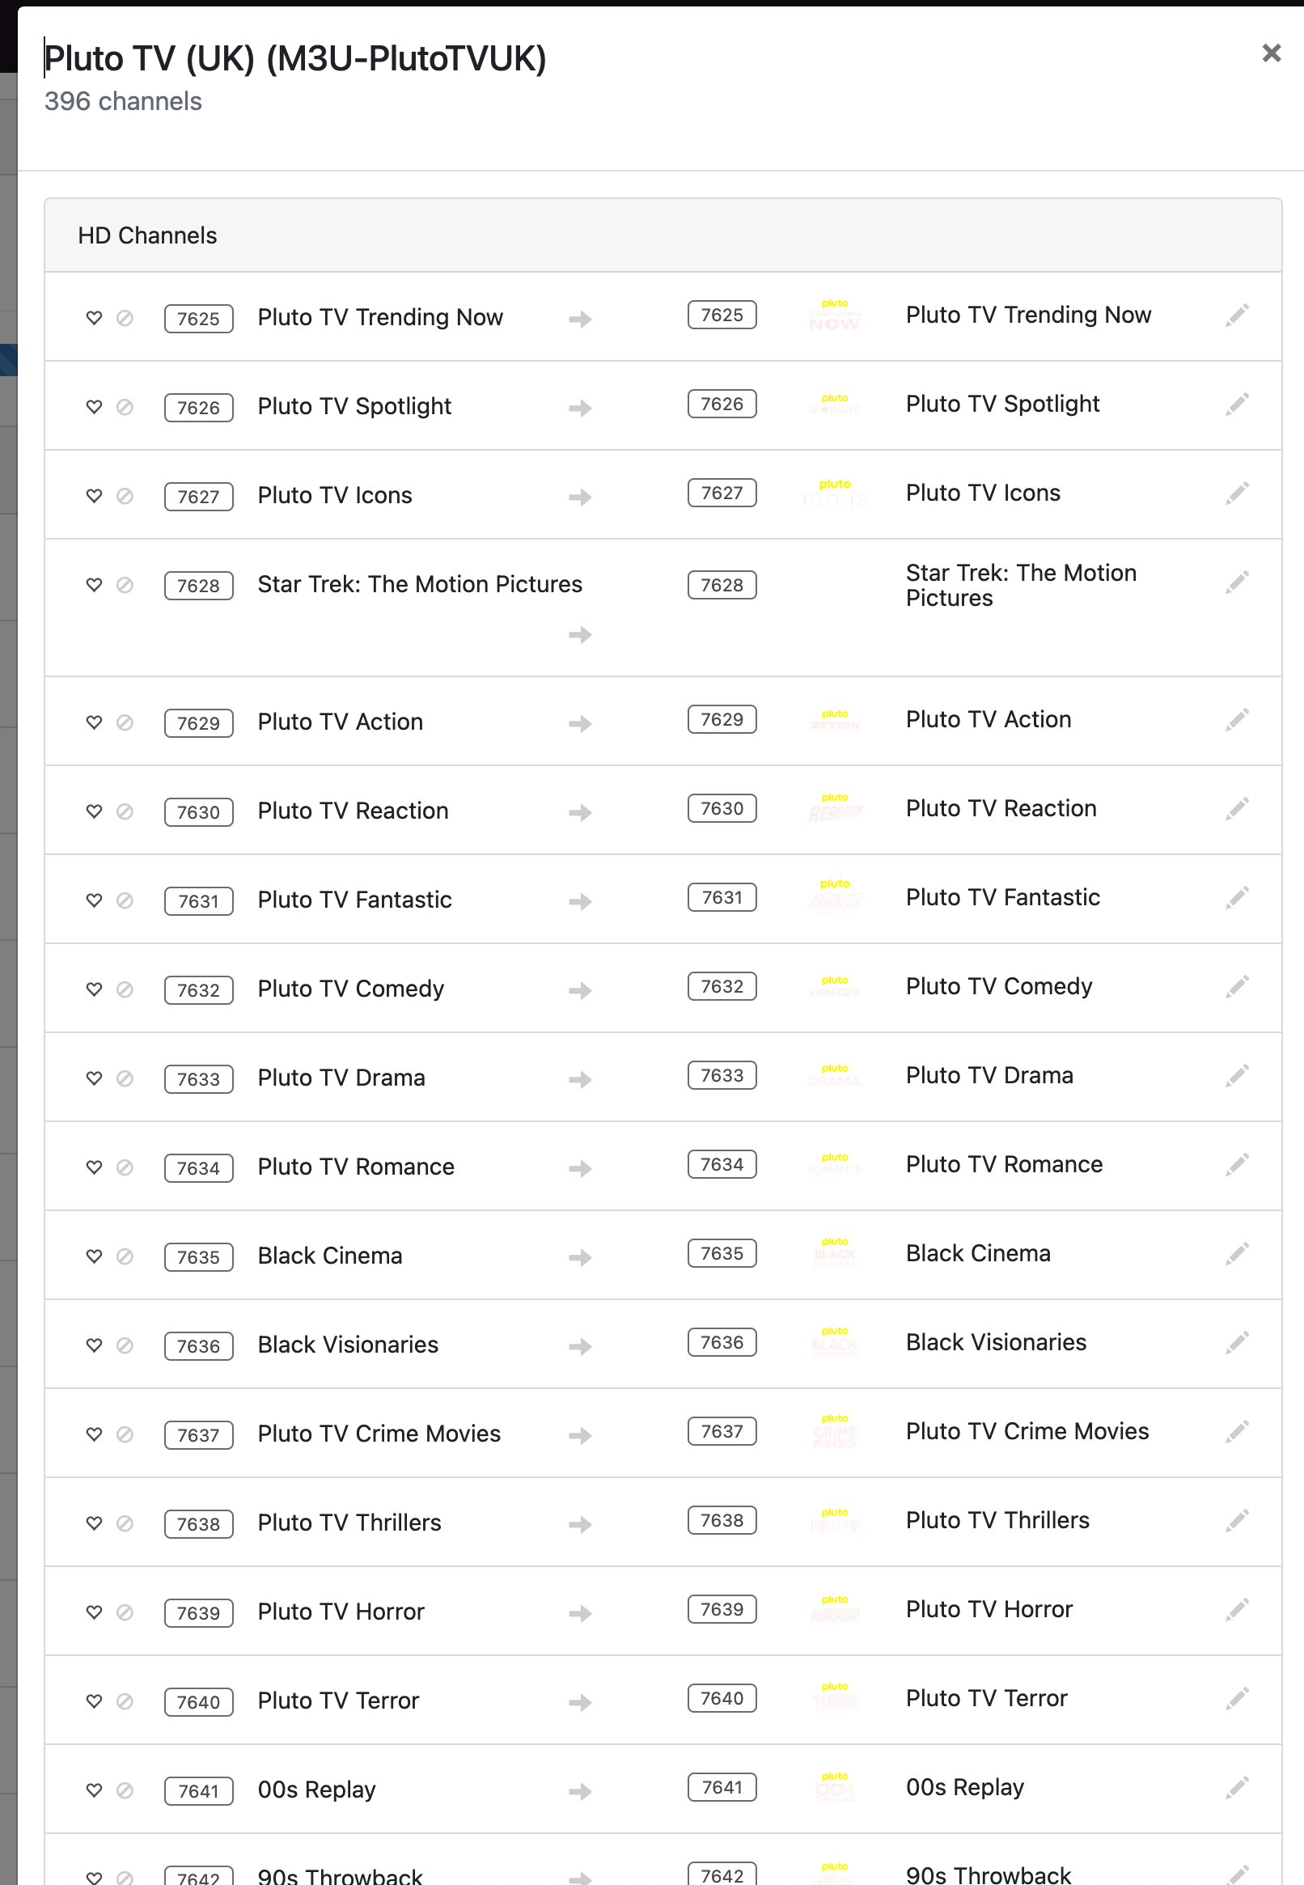
Task: Disable the Black Visionaries channel
Action: pos(125,1345)
